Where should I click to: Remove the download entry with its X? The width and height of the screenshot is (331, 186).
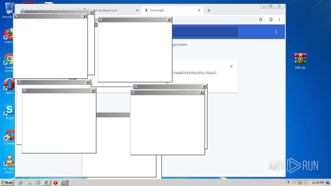point(231,66)
